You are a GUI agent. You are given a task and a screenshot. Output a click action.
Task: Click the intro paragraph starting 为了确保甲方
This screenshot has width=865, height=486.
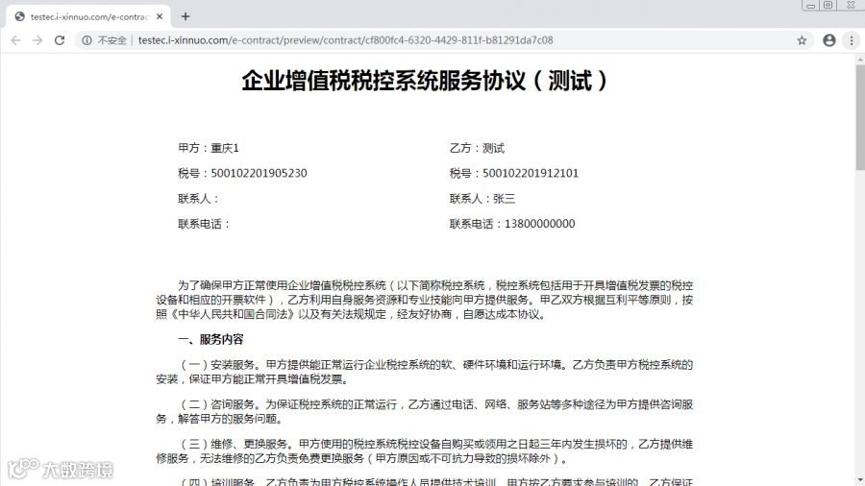(424, 300)
